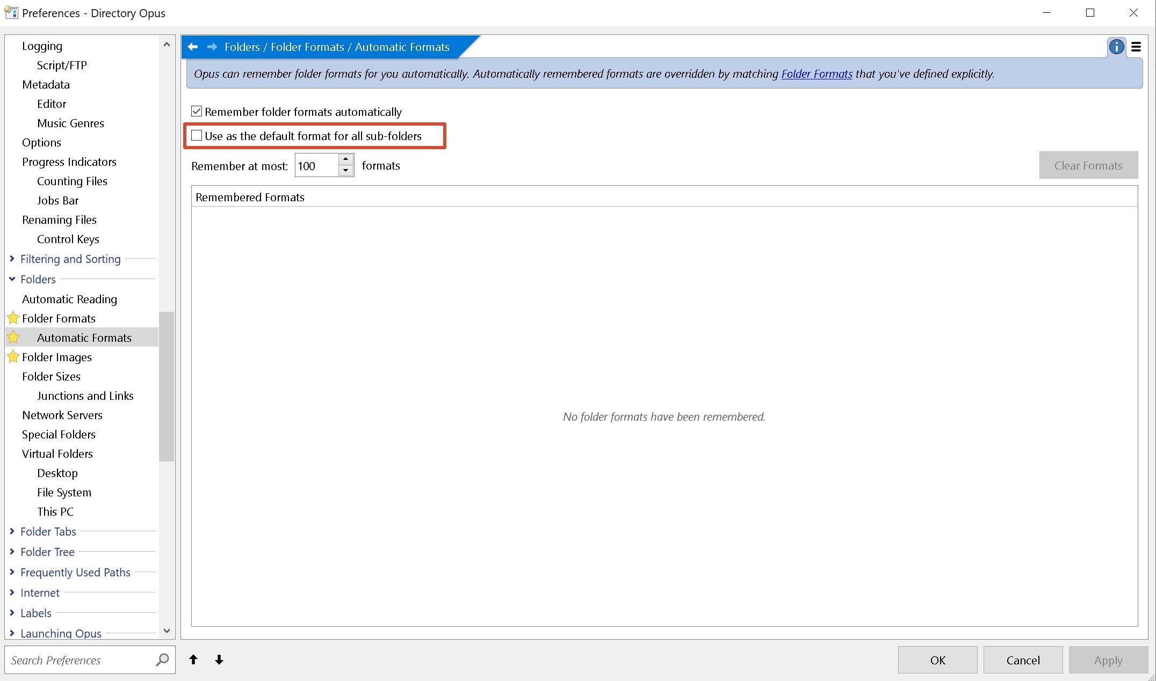Click the back arrow in breadcrumb bar
Image resolution: width=1156 pixels, height=681 pixels.
[193, 47]
